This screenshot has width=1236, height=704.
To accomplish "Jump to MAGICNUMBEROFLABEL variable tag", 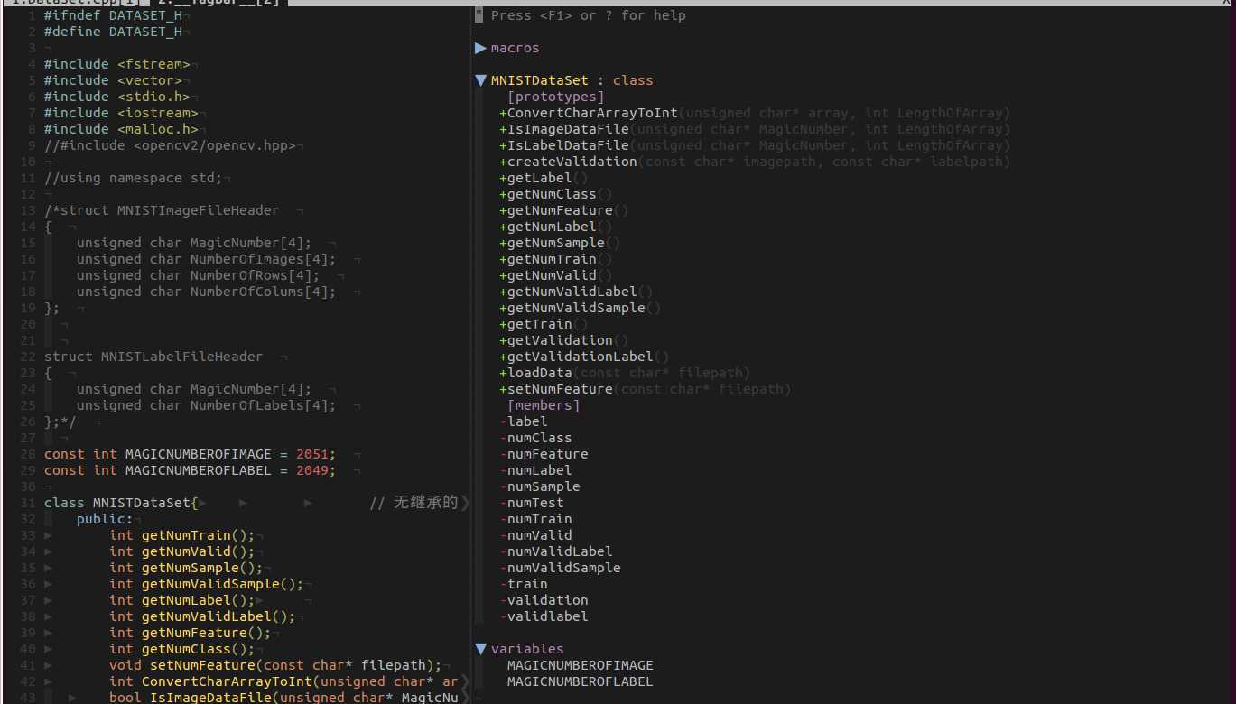I will click(580, 681).
